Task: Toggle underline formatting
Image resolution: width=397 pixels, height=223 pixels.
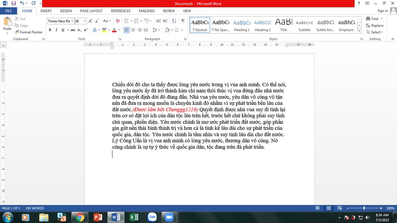Action: tap(63, 30)
